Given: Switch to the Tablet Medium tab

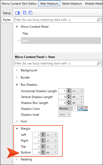Looking at the screenshot, I should coord(72,4).
